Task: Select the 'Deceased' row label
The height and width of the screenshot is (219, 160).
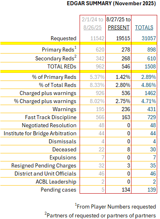Action: pos(64,149)
